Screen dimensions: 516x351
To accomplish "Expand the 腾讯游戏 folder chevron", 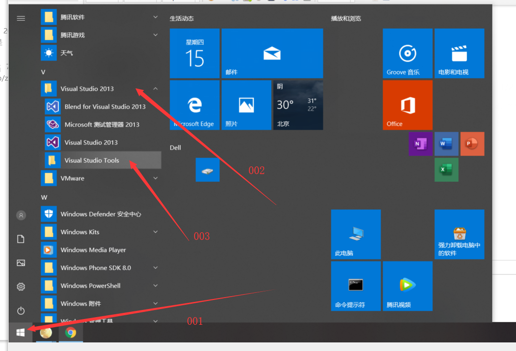I will click(x=155, y=34).
